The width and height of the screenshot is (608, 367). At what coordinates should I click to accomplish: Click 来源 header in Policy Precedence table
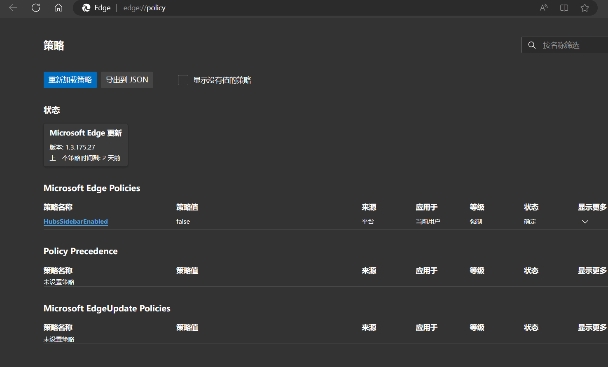(369, 271)
